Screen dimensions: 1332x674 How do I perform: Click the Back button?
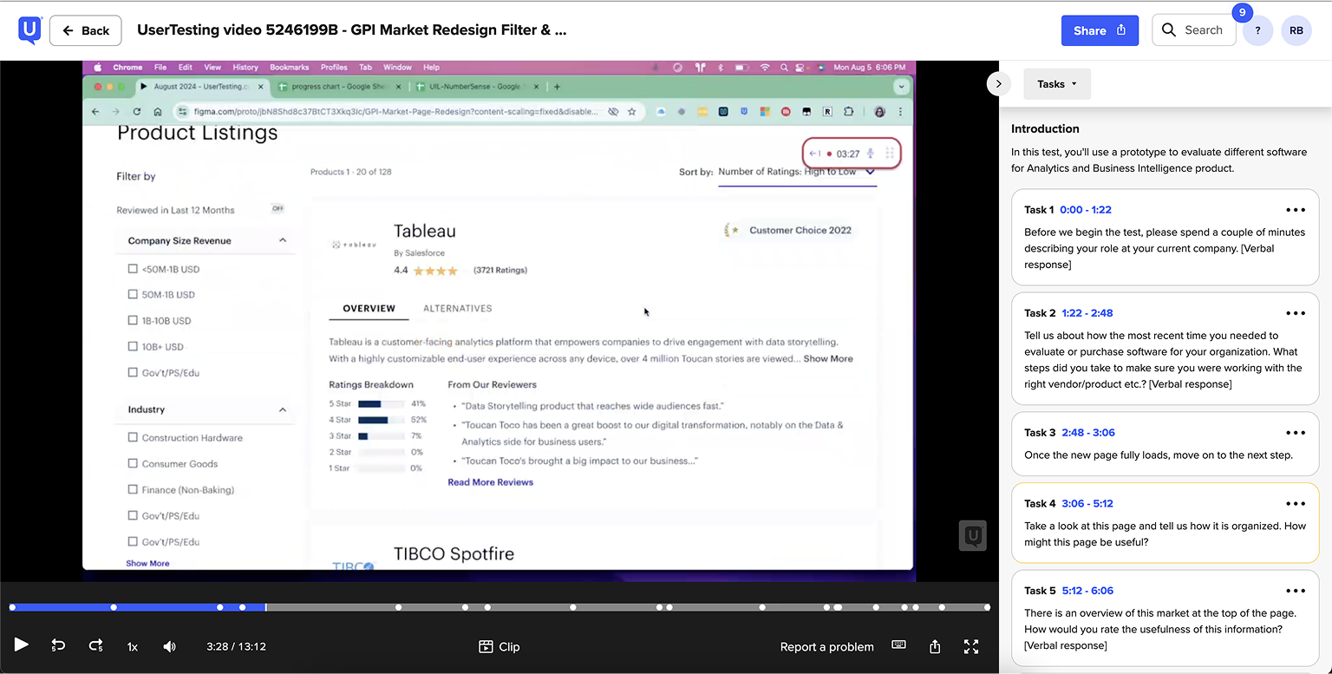(85, 30)
